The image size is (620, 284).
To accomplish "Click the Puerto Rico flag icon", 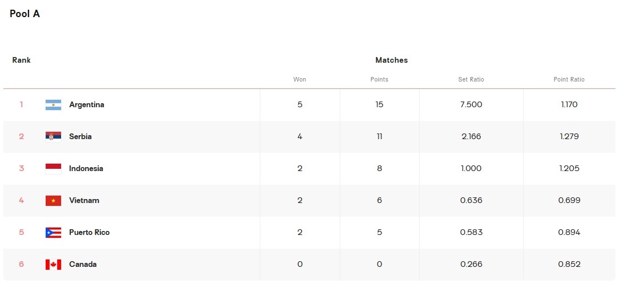I will point(53,233).
